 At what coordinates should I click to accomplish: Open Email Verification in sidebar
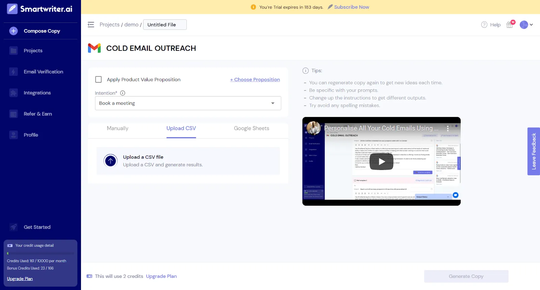44,71
